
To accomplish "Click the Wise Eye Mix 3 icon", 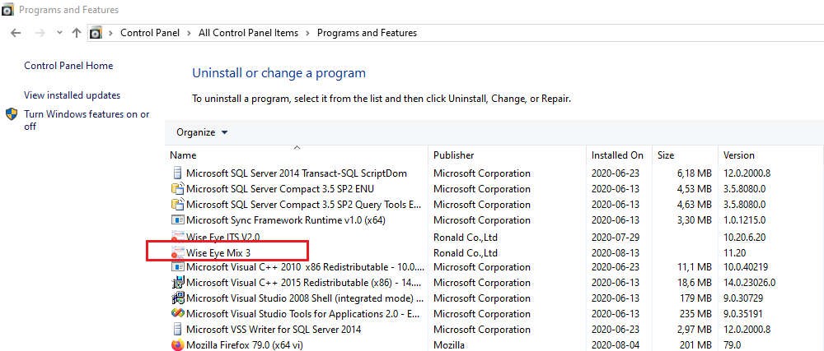I will tap(177, 252).
